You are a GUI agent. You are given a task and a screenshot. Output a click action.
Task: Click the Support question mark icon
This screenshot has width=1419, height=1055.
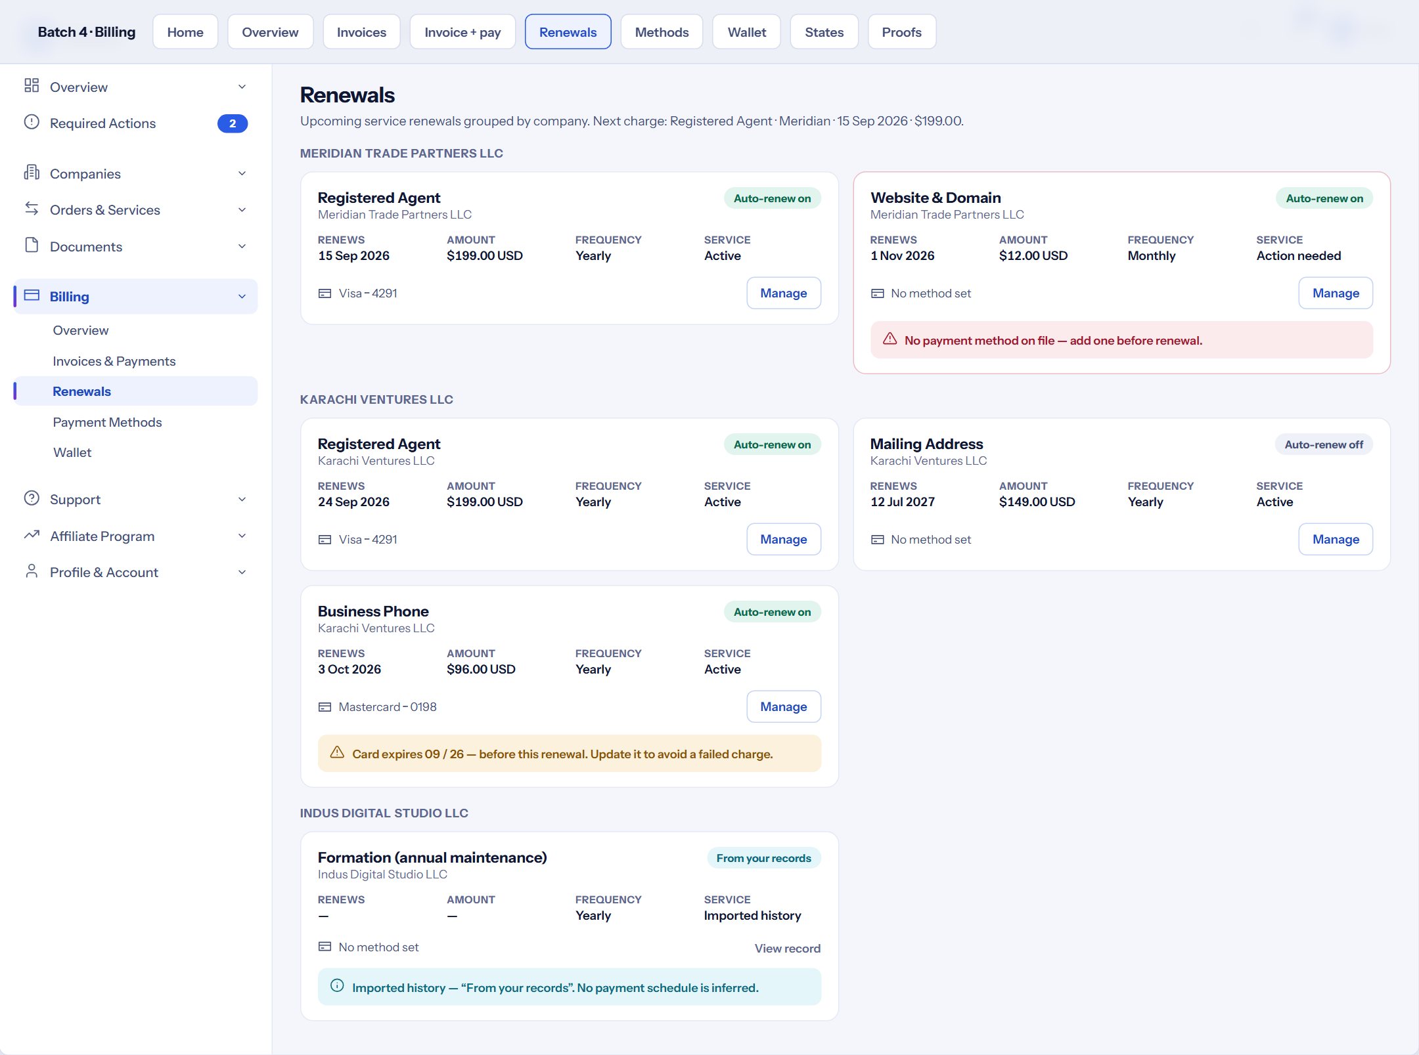[x=32, y=498]
